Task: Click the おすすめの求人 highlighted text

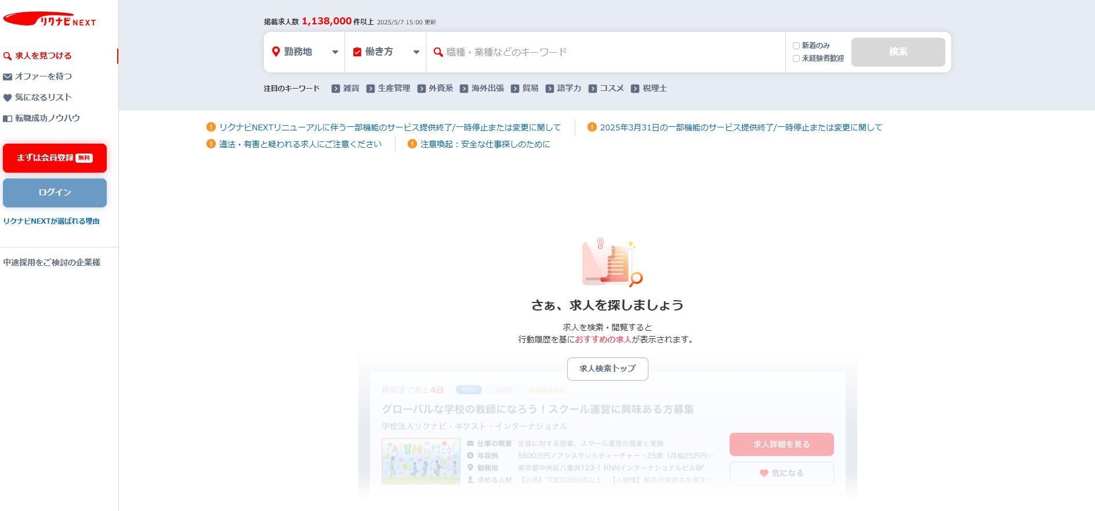Action: pos(603,340)
